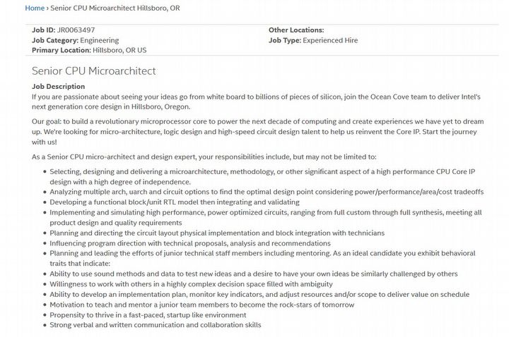The height and width of the screenshot is (337, 509).
Task: Click the Home breadcrumb link
Action: (x=34, y=8)
